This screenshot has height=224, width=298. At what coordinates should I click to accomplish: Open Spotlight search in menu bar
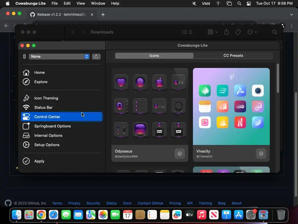tap(239, 3)
